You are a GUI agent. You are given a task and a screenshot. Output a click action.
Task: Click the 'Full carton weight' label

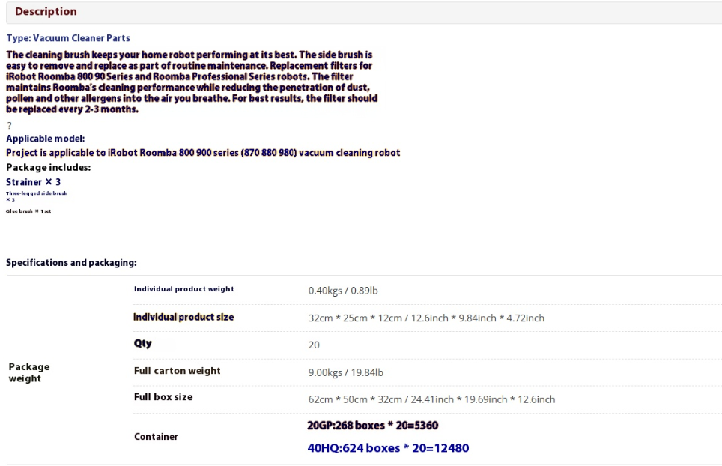pos(178,371)
